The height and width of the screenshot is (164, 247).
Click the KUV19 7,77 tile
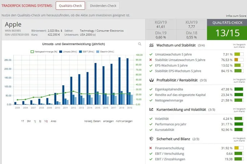[192, 24]
